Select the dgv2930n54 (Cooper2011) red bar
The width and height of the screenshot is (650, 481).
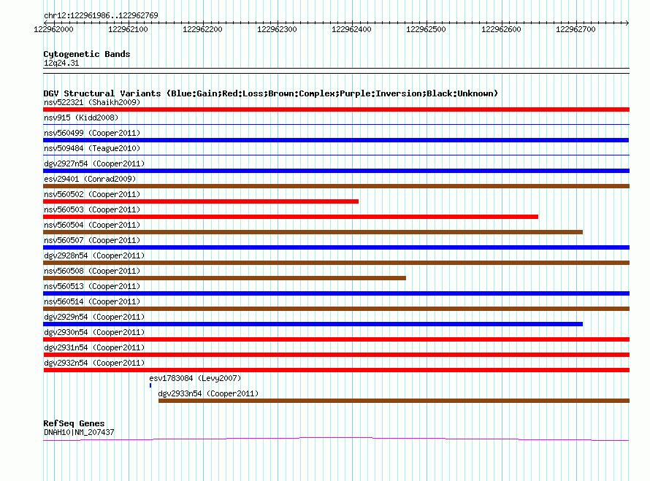click(x=336, y=339)
